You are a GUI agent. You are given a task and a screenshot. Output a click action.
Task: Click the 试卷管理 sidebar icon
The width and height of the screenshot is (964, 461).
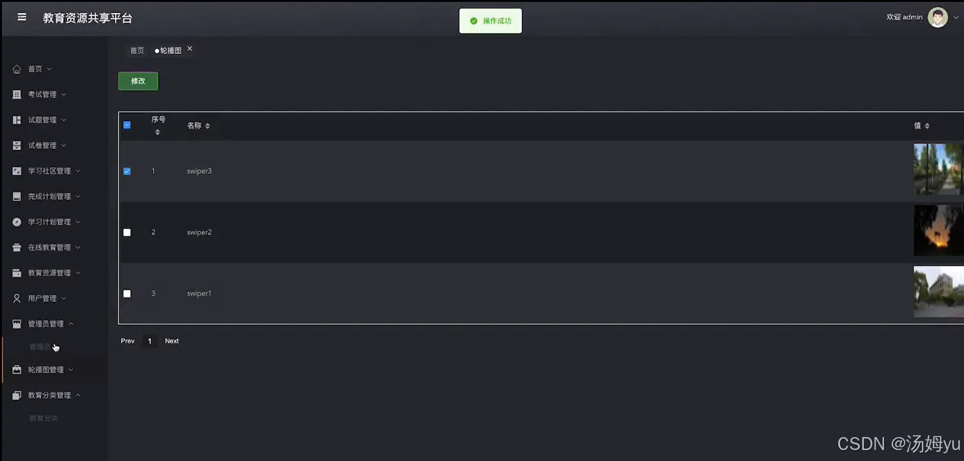click(17, 145)
